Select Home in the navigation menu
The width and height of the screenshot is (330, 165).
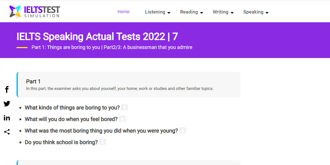tap(123, 12)
